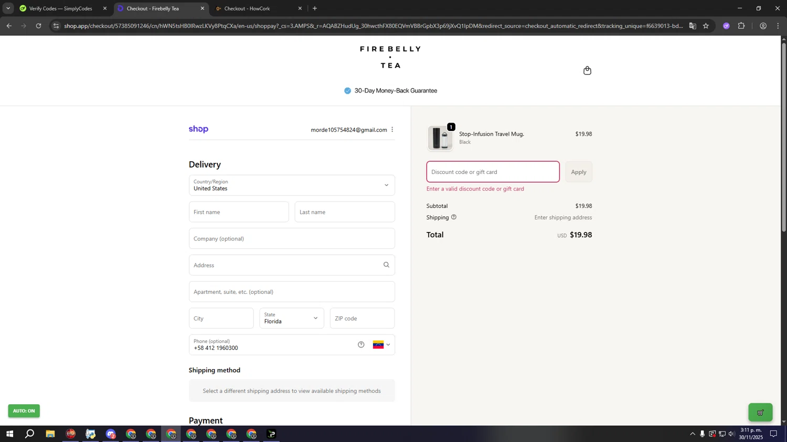787x442 pixels.
Task: Open the Windows notification center
Action: [x=773, y=434]
